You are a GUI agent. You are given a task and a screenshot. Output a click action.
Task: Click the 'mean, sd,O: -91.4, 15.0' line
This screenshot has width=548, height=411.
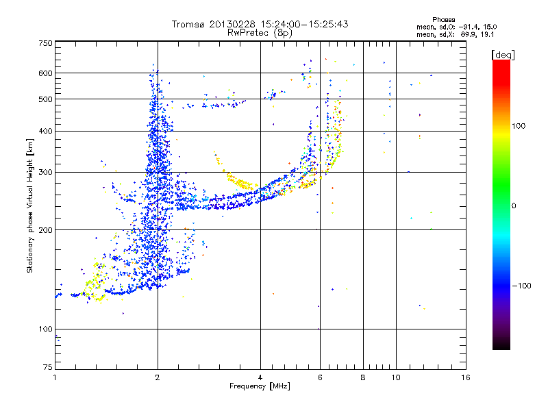click(x=456, y=27)
